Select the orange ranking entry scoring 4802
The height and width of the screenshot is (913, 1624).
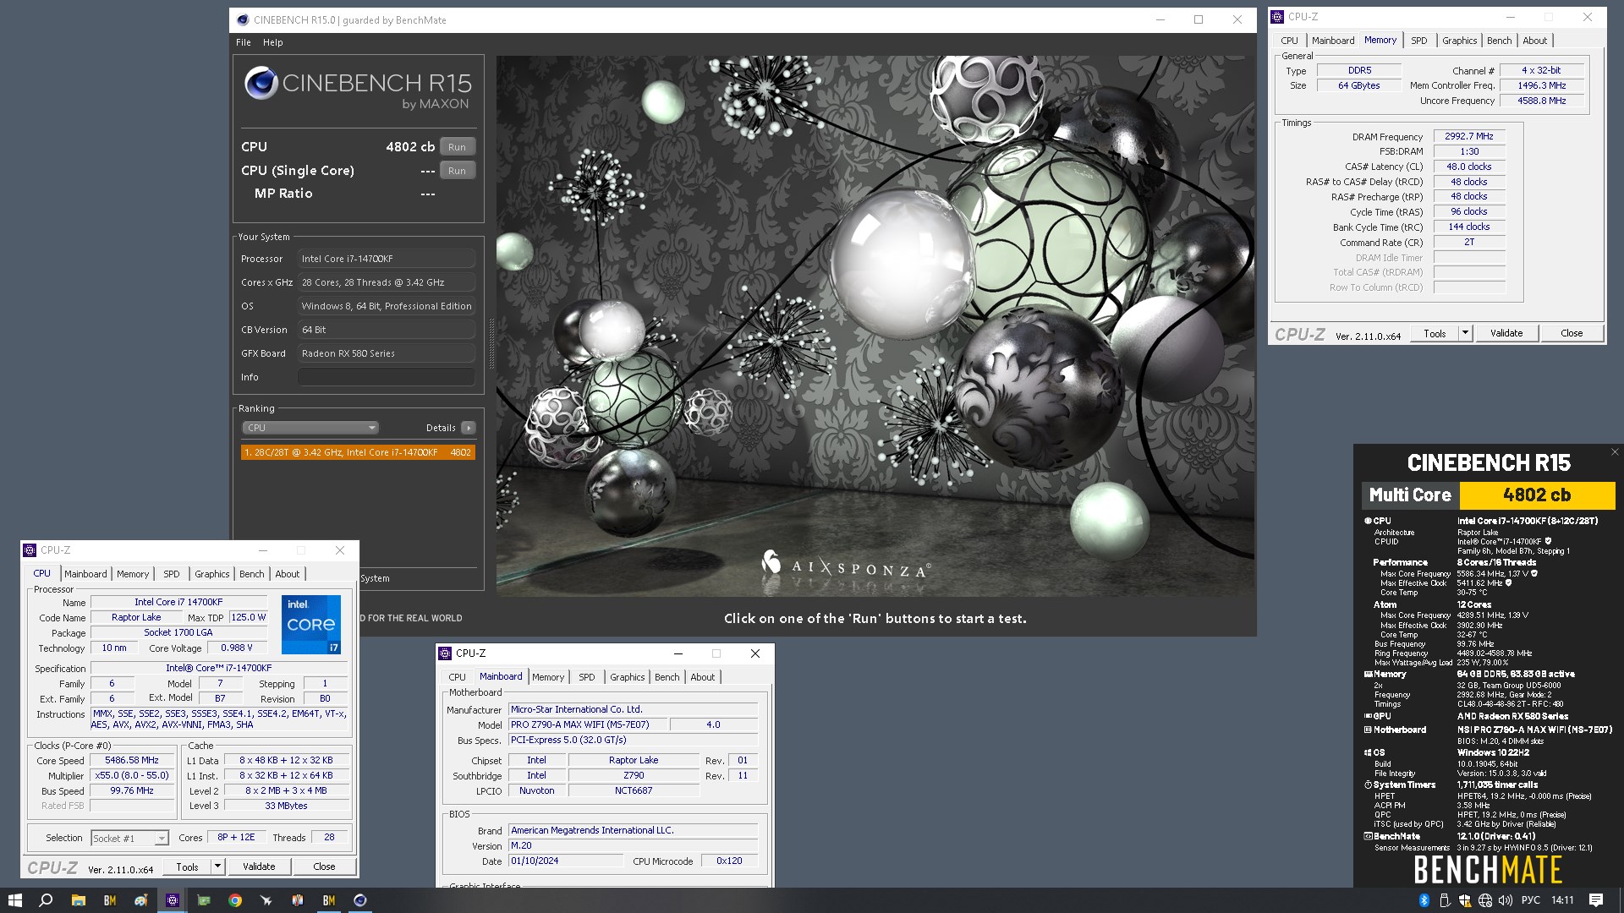pos(358,452)
